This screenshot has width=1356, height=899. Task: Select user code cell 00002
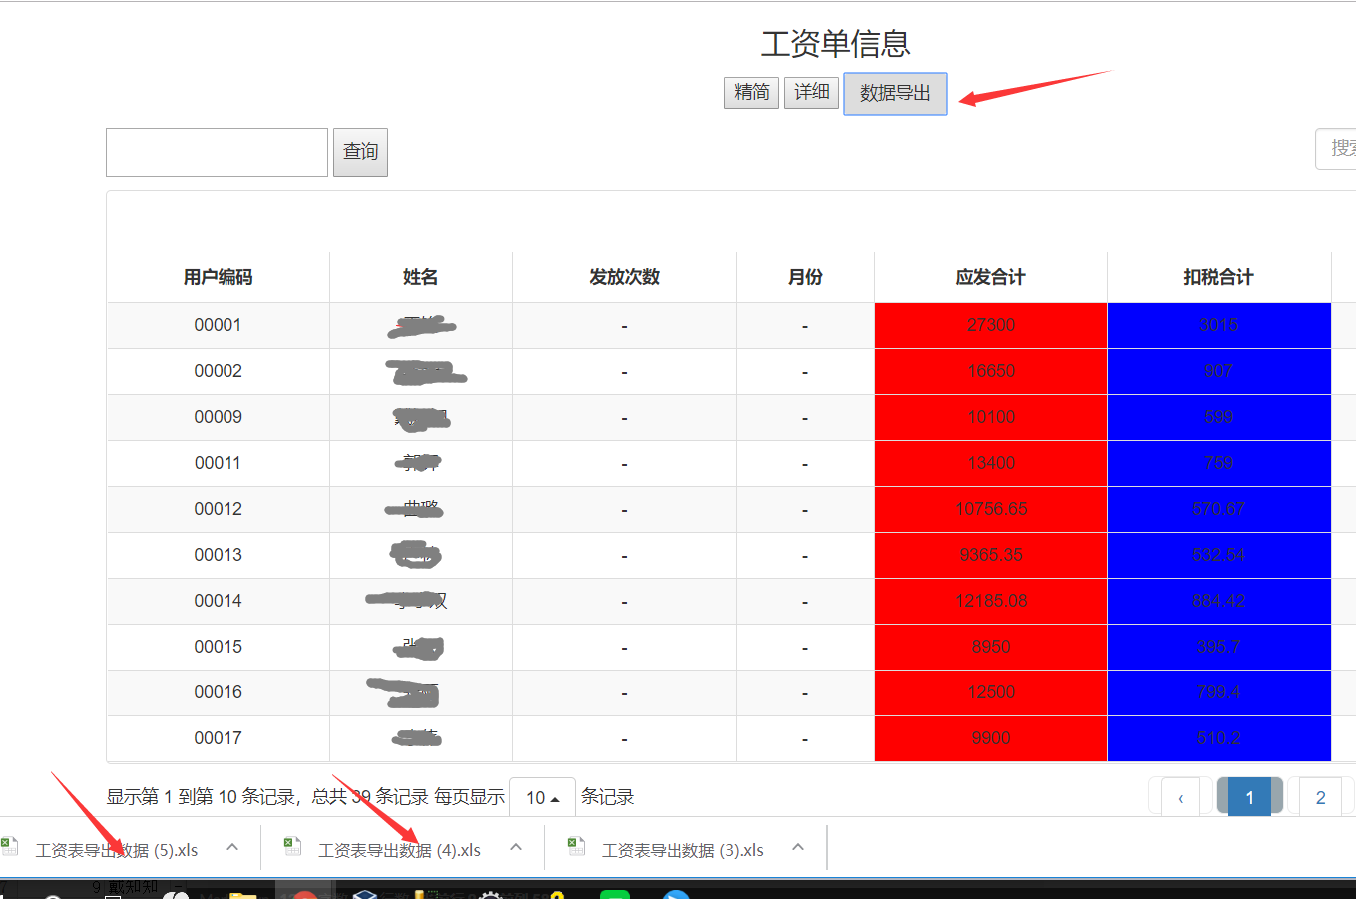[x=218, y=371]
